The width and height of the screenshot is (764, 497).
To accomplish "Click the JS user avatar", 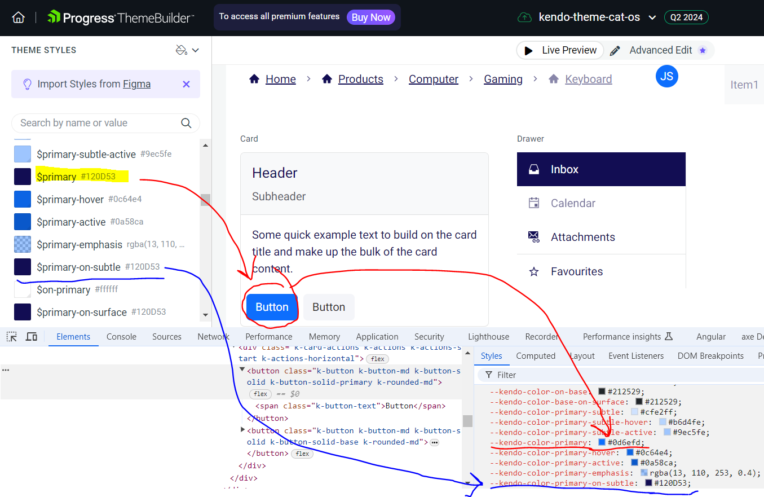I will coord(666,76).
